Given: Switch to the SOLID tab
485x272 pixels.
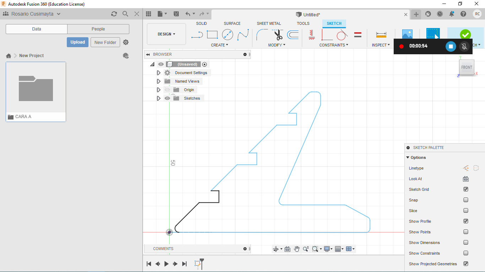Looking at the screenshot, I should 201,23.
